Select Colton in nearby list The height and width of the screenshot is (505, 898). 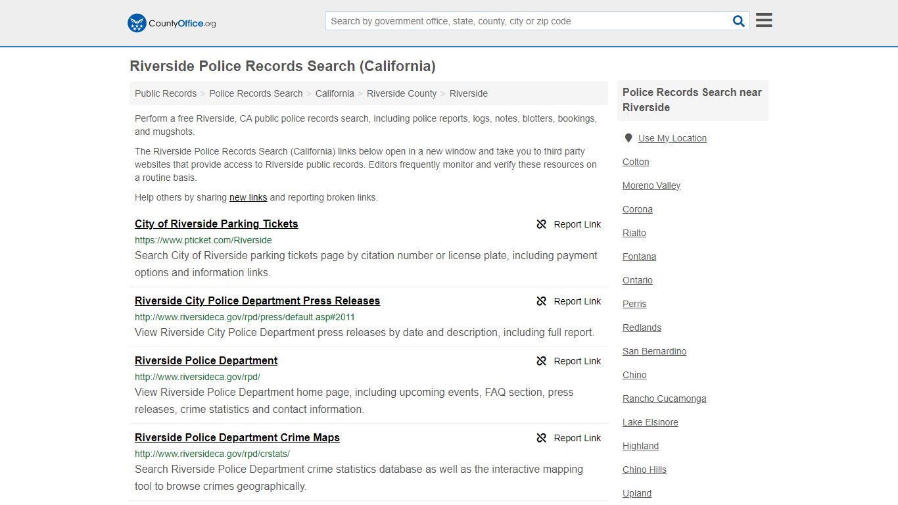tap(636, 162)
